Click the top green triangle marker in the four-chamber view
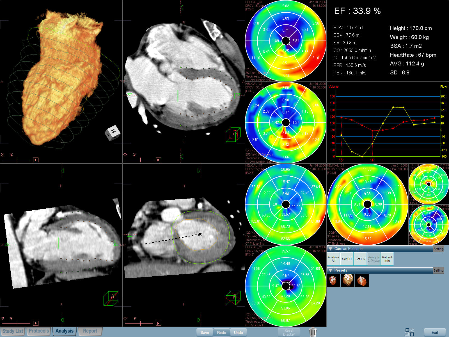 coord(182,7)
